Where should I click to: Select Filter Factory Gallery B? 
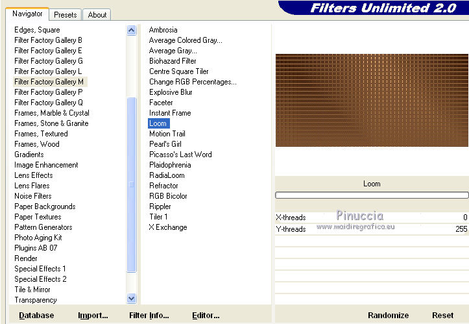(x=48, y=40)
